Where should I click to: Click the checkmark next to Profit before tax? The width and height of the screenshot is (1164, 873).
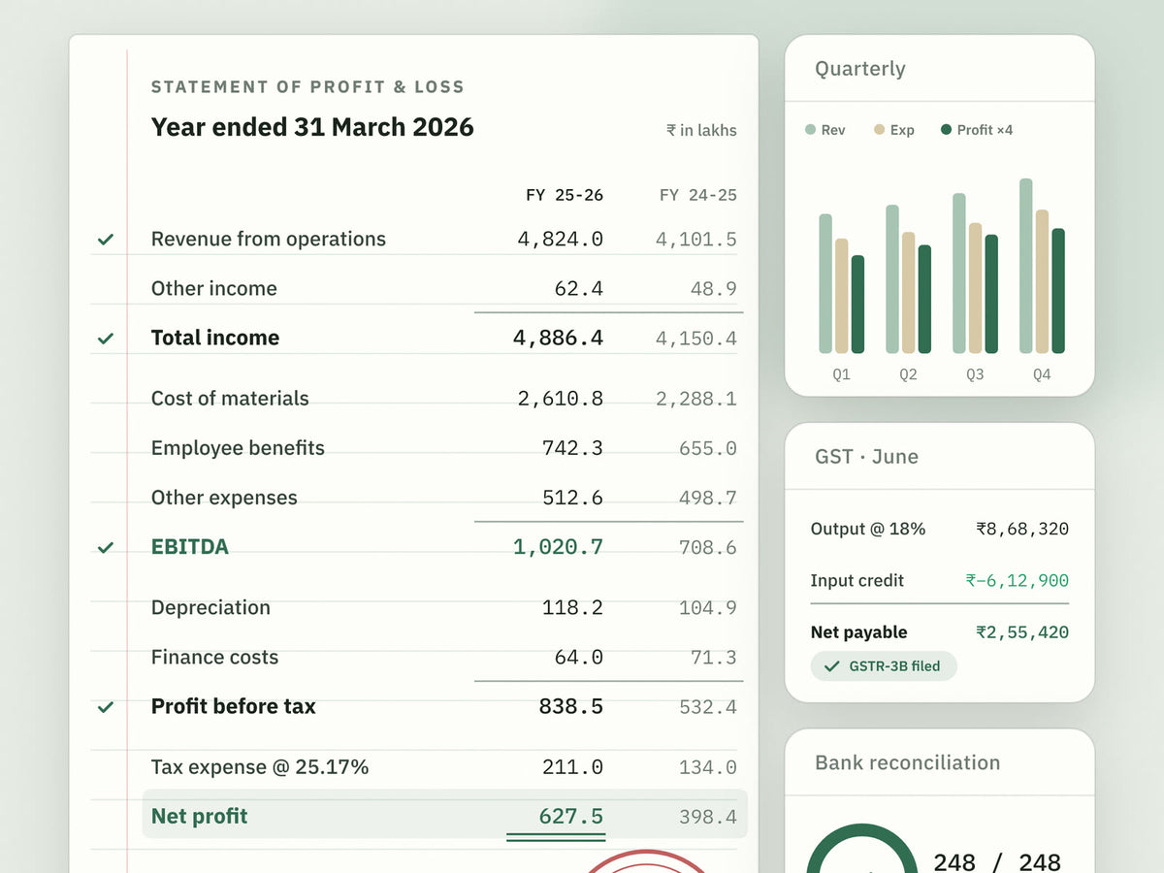pos(106,707)
